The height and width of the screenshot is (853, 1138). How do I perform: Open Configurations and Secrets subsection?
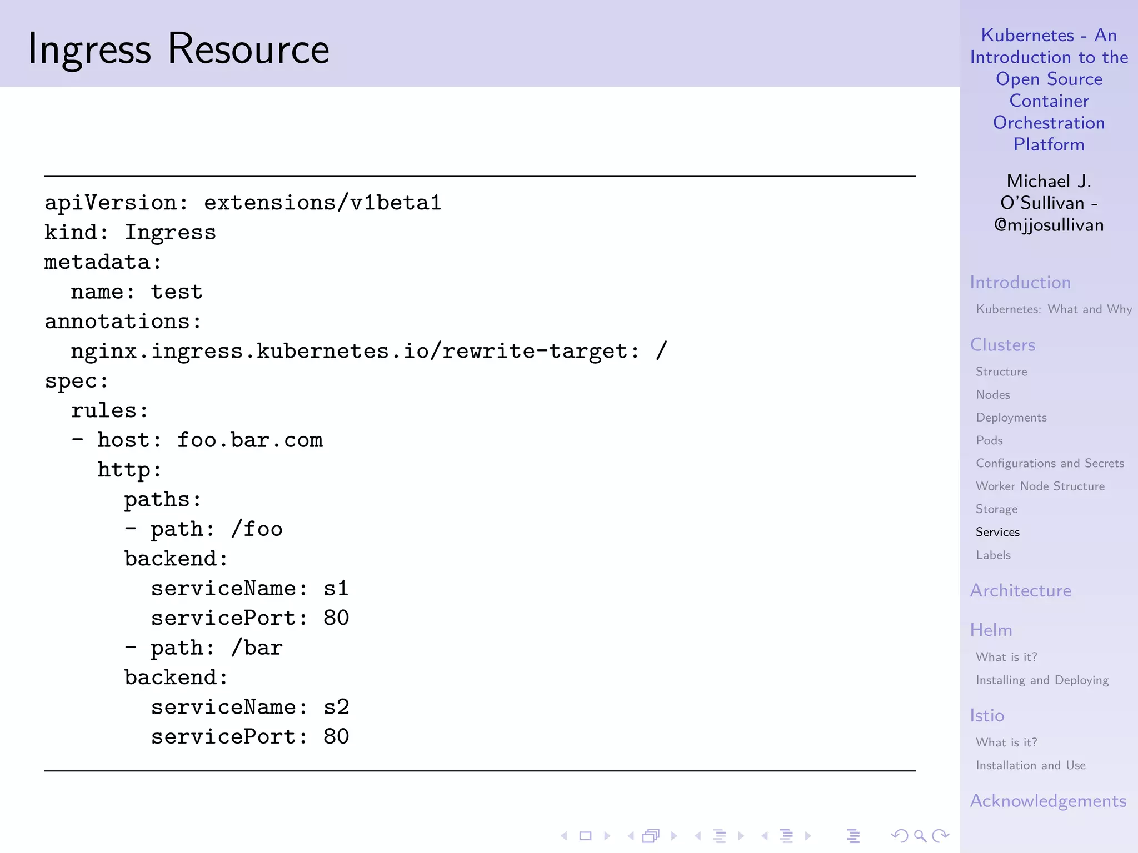click(1050, 463)
